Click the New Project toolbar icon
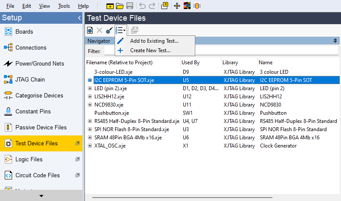 (x=110, y=6)
